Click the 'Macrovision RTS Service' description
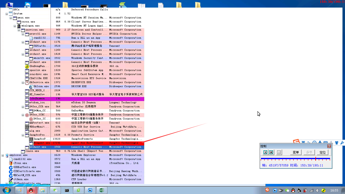The image size is (345, 194). 89,78
